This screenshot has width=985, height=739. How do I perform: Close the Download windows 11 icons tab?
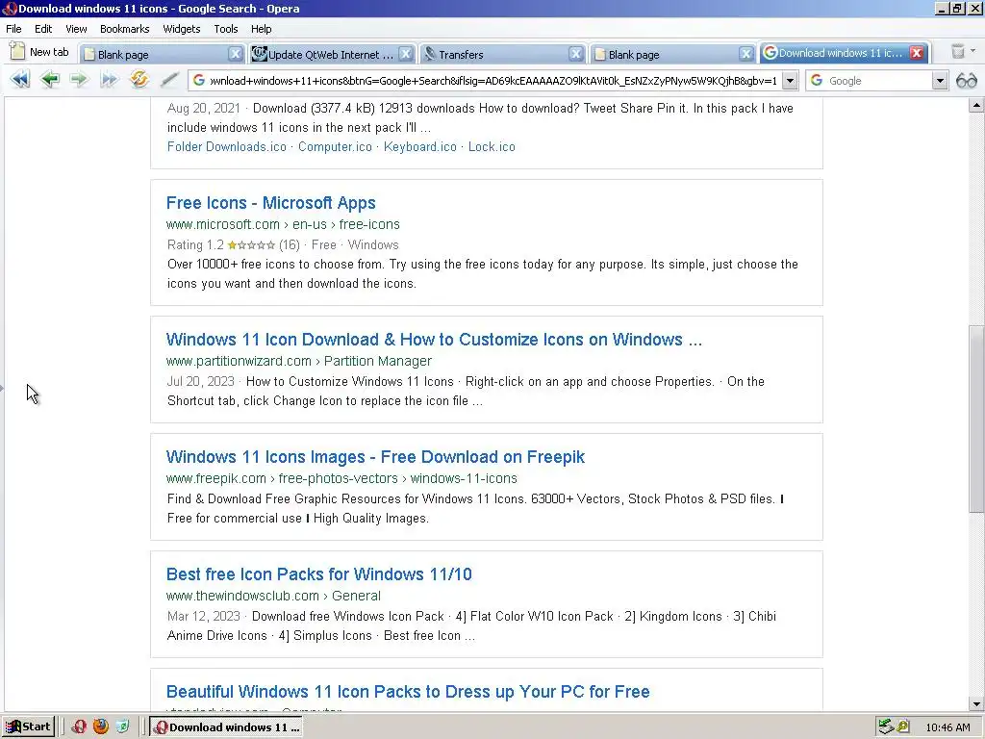[917, 53]
